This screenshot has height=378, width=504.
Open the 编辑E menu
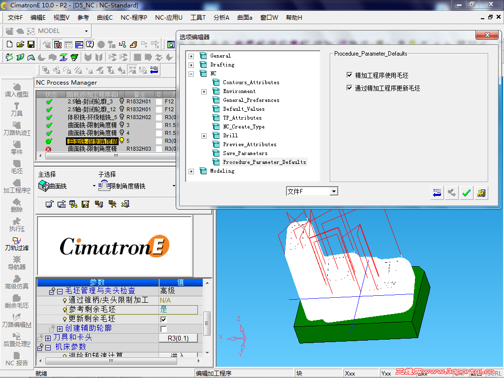[x=38, y=18]
